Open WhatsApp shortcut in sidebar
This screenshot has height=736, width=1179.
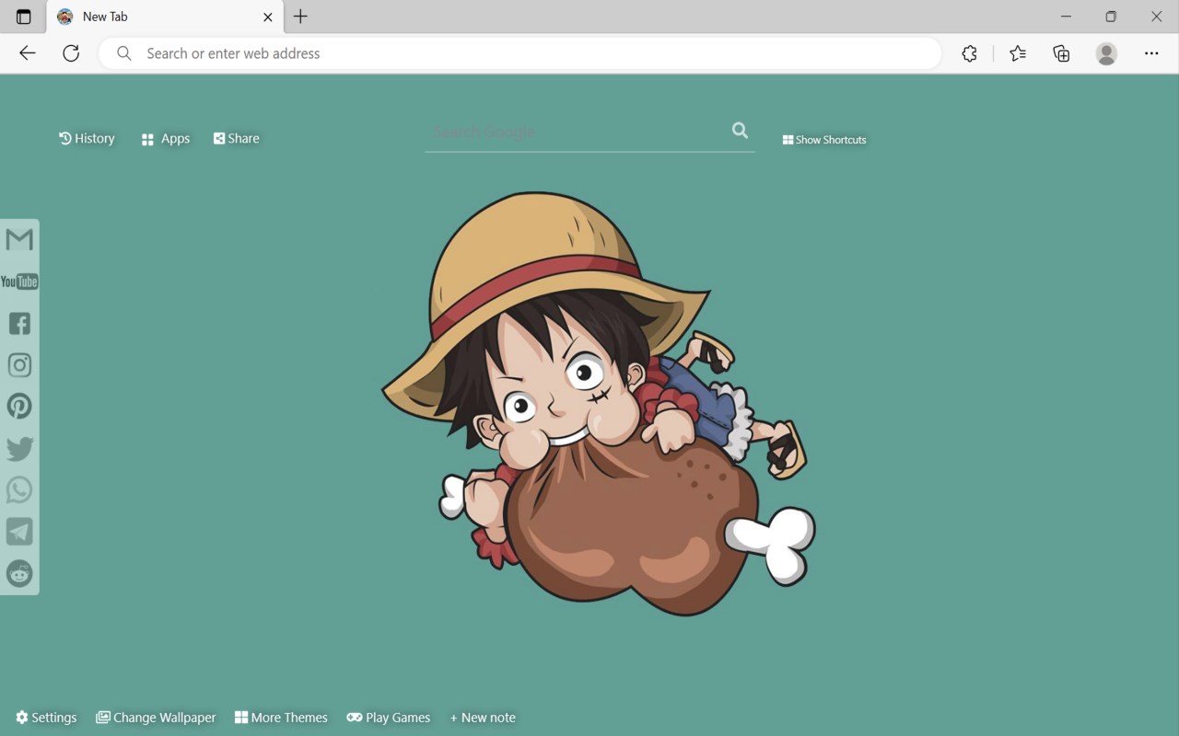click(19, 489)
